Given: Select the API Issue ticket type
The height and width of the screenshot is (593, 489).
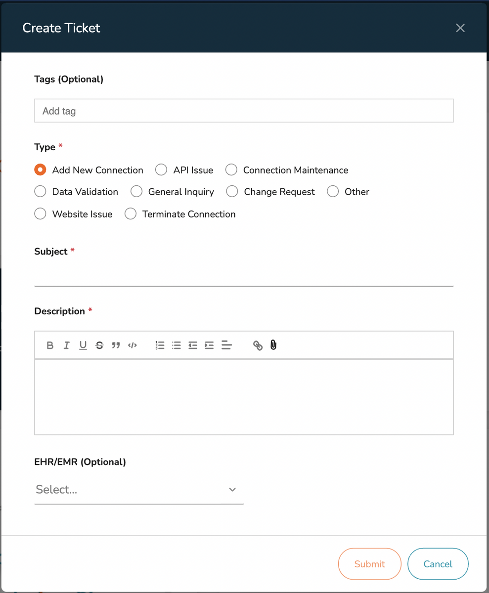Looking at the screenshot, I should [x=161, y=169].
